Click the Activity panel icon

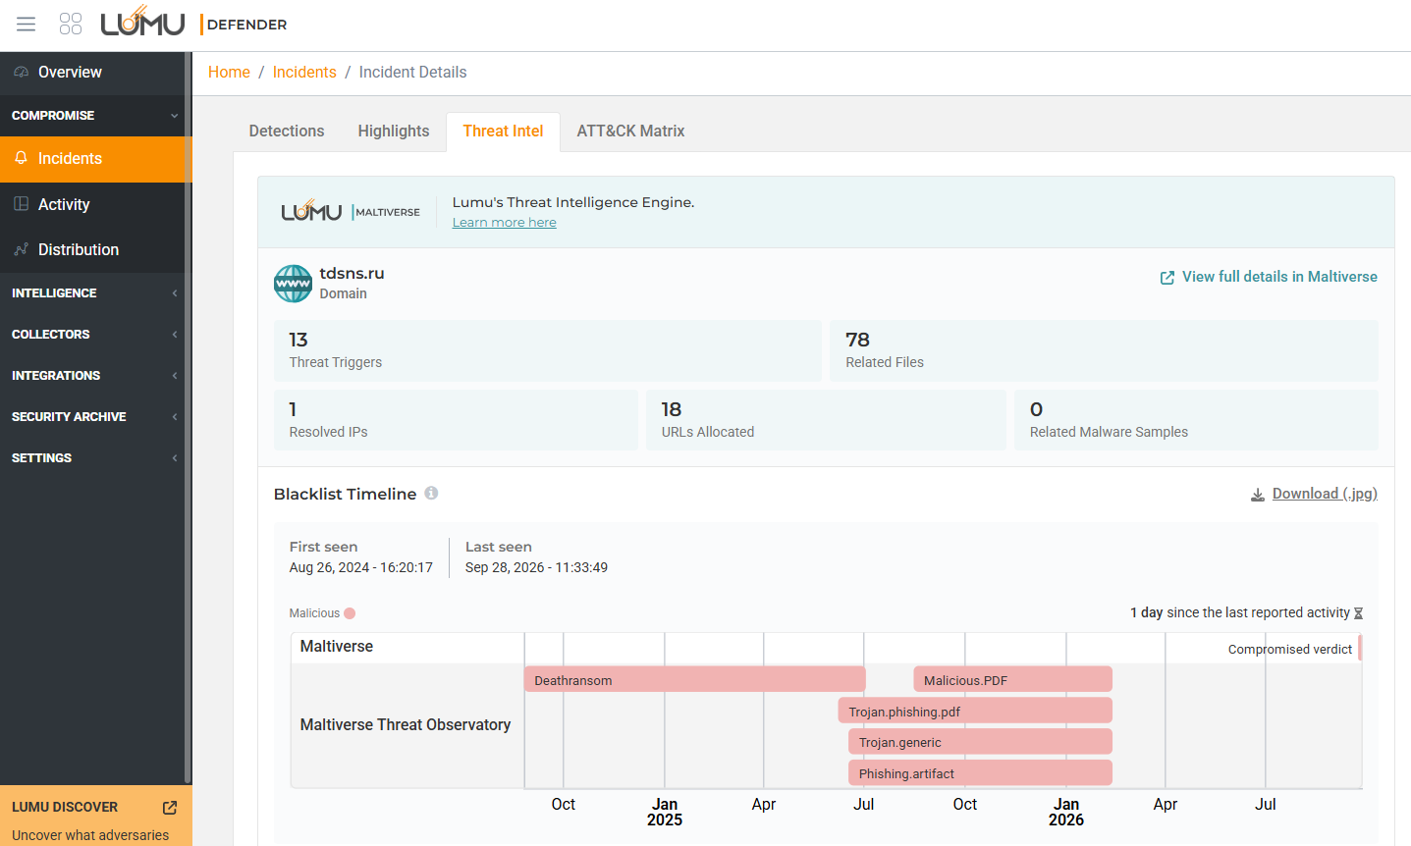coord(21,204)
